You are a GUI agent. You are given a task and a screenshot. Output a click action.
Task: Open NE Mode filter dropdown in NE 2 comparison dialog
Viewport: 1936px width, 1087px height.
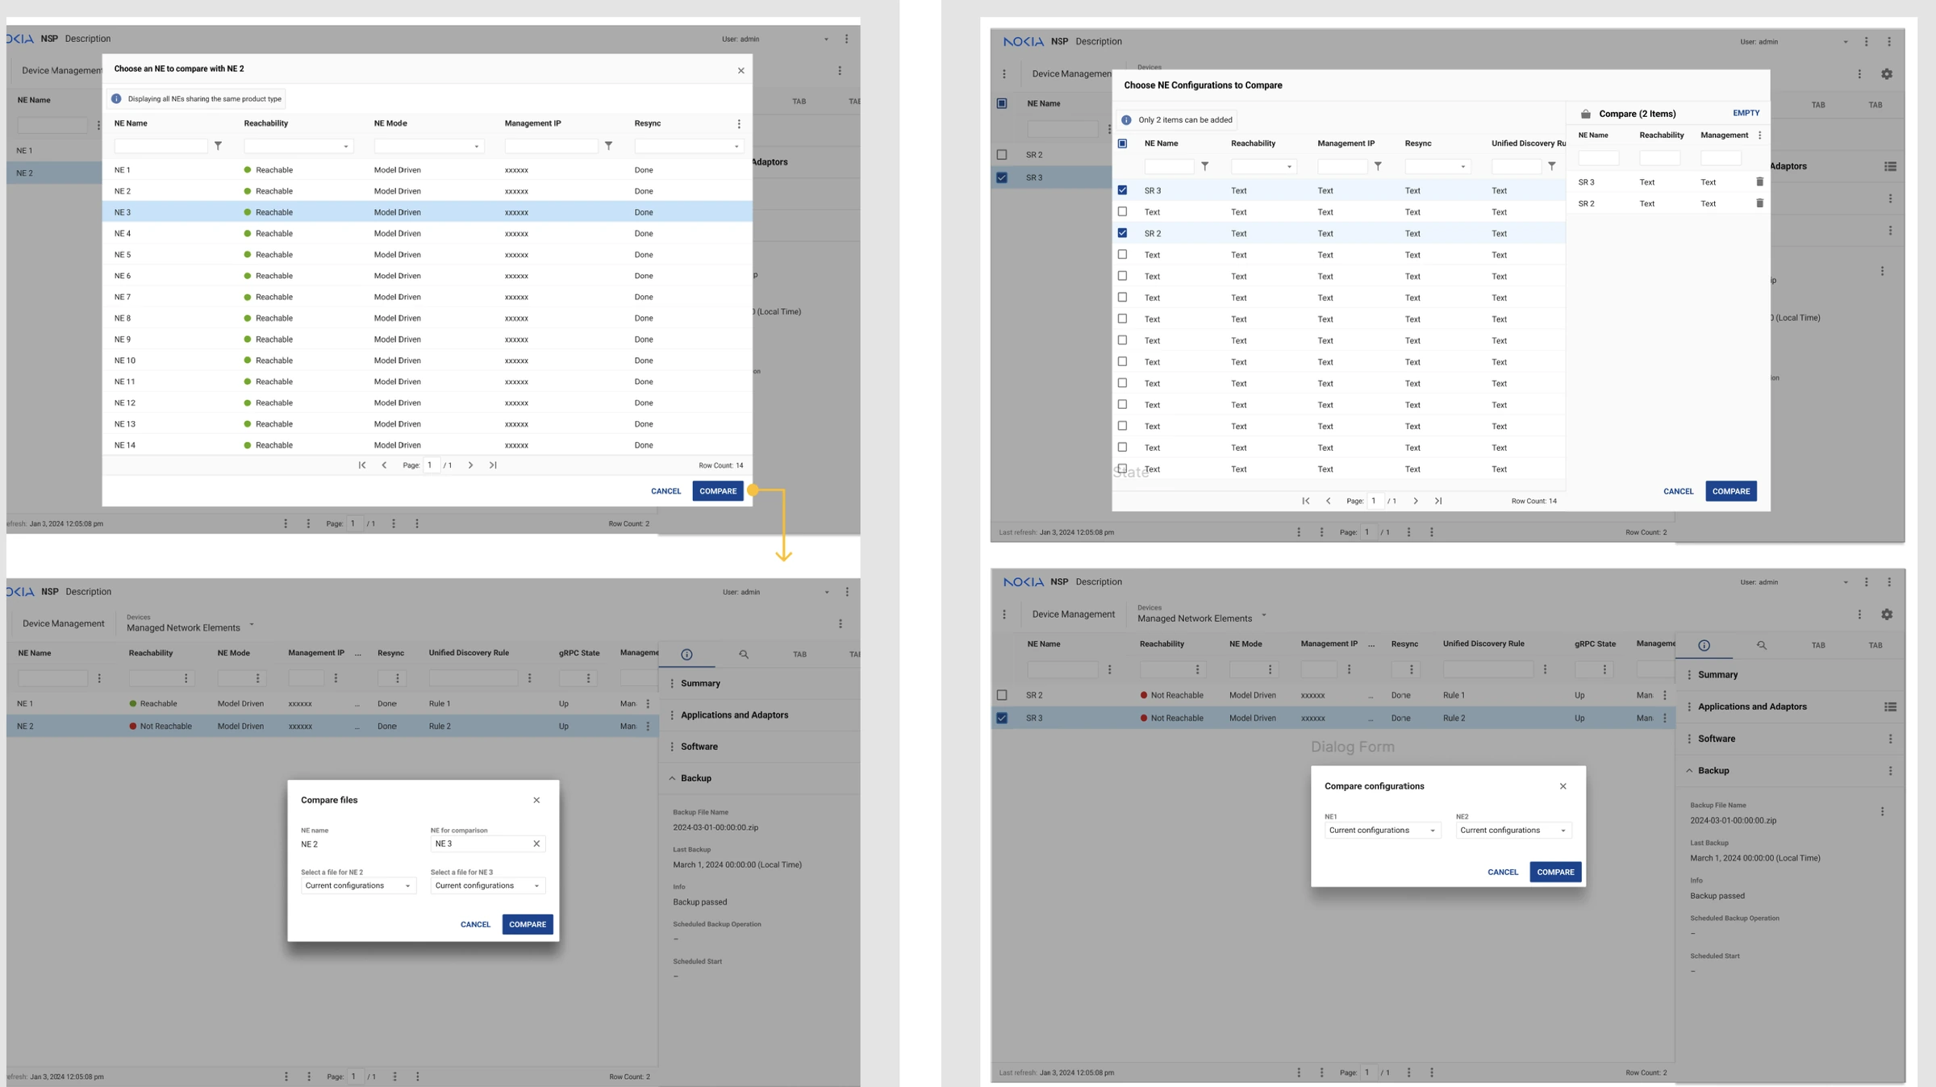[x=428, y=146]
